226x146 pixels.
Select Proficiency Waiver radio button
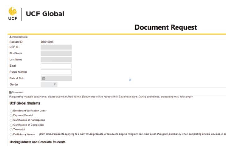[x=11, y=134]
